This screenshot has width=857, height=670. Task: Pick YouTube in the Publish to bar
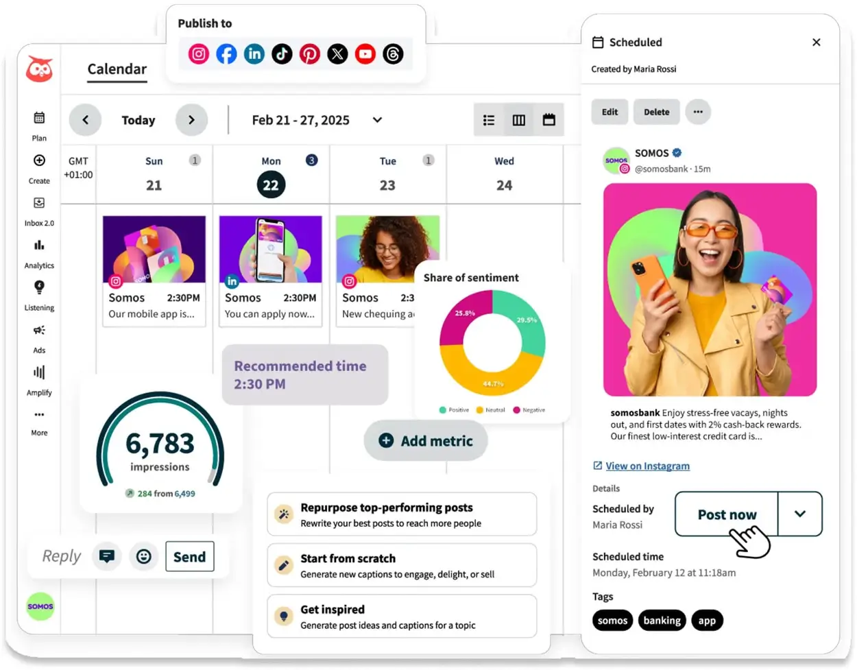click(x=365, y=53)
